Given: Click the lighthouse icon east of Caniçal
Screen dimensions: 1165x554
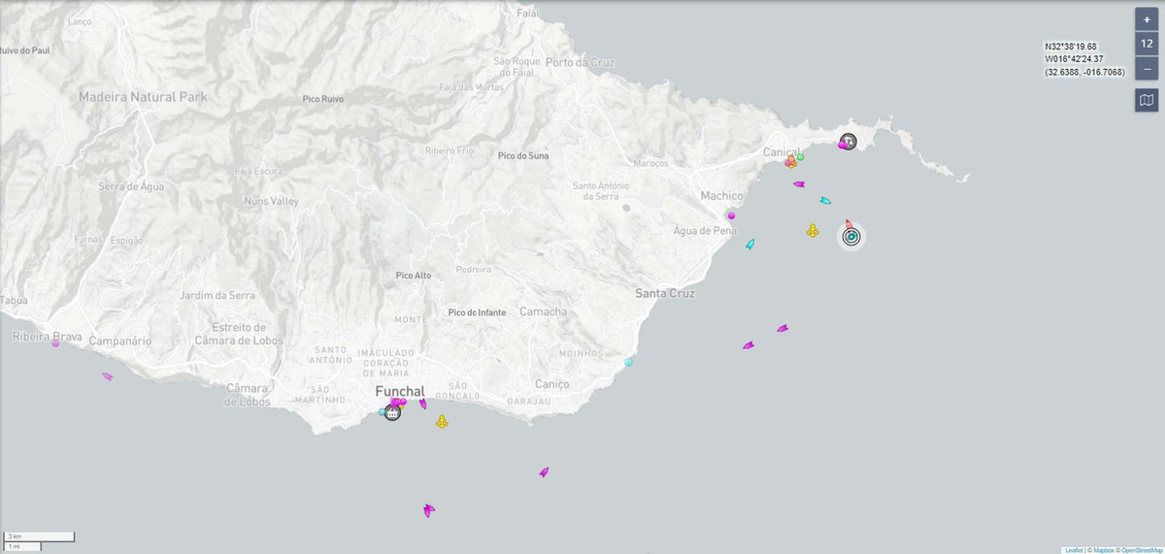Looking at the screenshot, I should click(849, 142).
